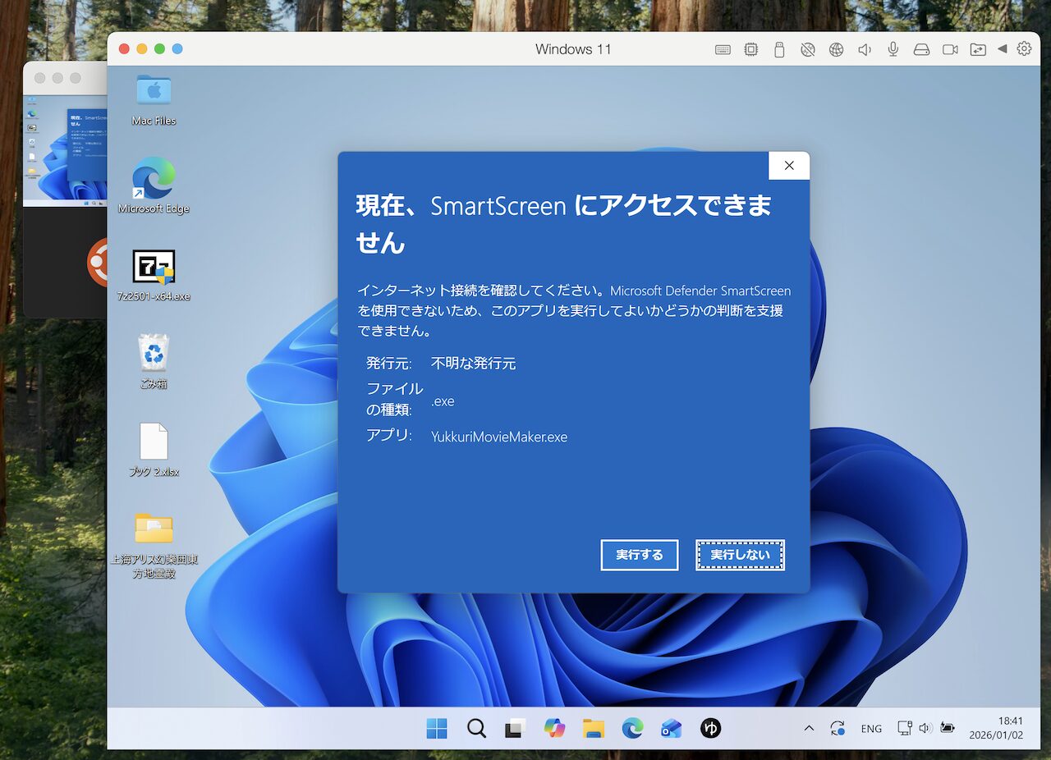This screenshot has height=760, width=1051.
Task: Click the 実行する (Run) button
Action: pos(639,555)
